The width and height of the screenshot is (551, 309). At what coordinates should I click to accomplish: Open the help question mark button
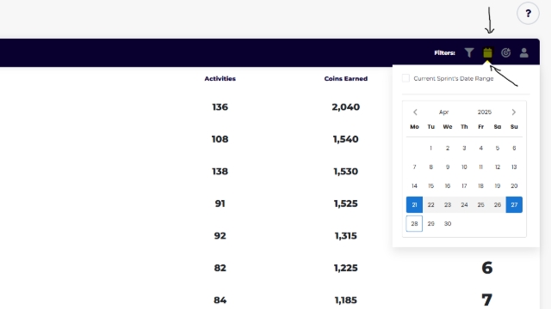point(528,14)
